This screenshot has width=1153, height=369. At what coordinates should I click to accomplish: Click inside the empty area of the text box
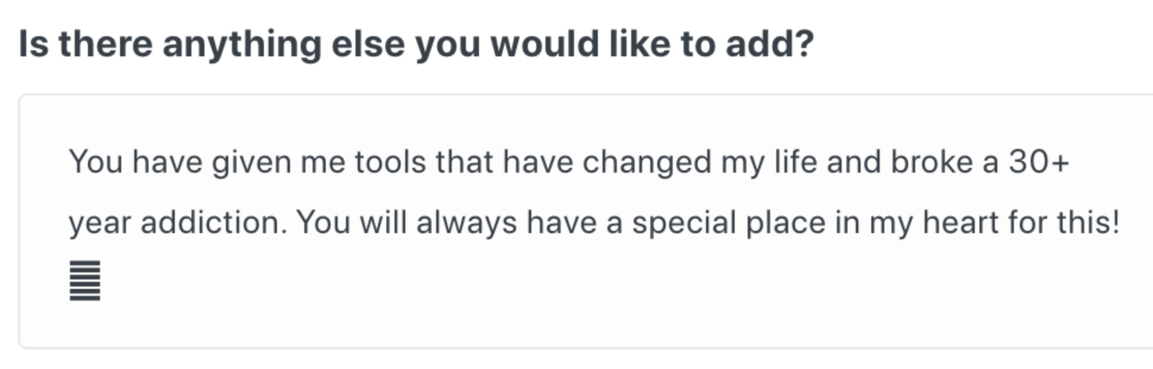594,308
